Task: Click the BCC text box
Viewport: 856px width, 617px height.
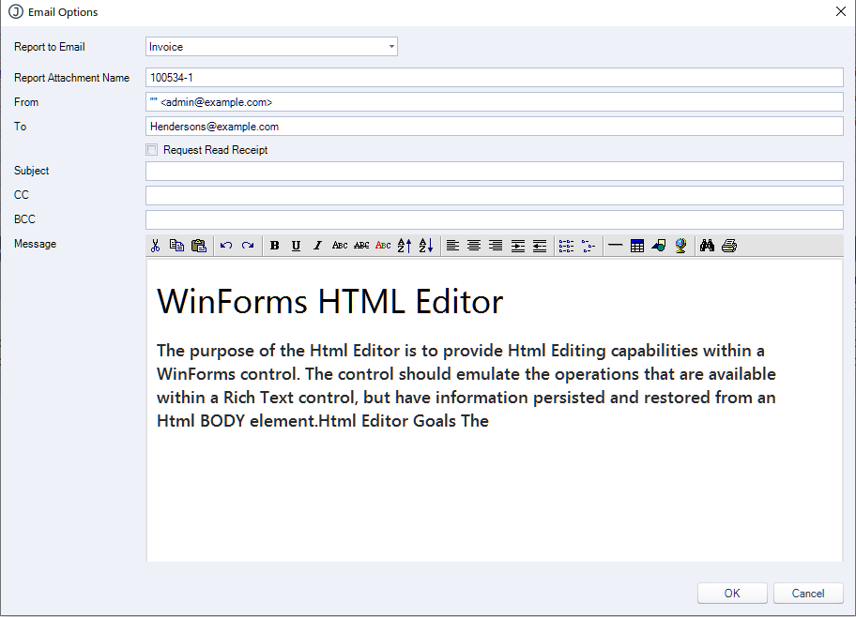Action: click(494, 219)
